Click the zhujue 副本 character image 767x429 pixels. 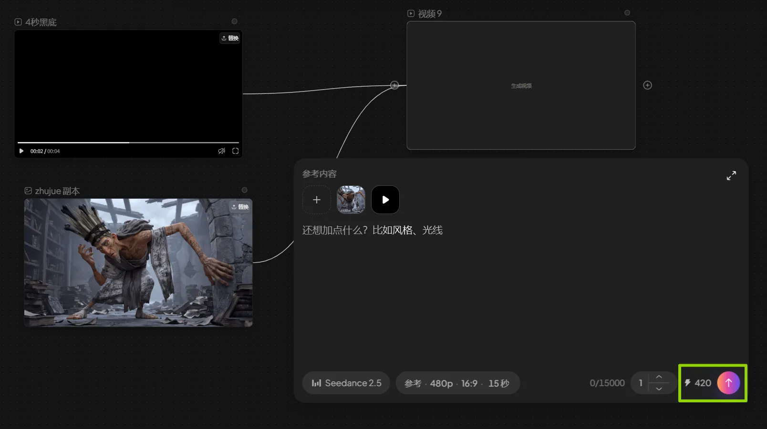tap(138, 263)
